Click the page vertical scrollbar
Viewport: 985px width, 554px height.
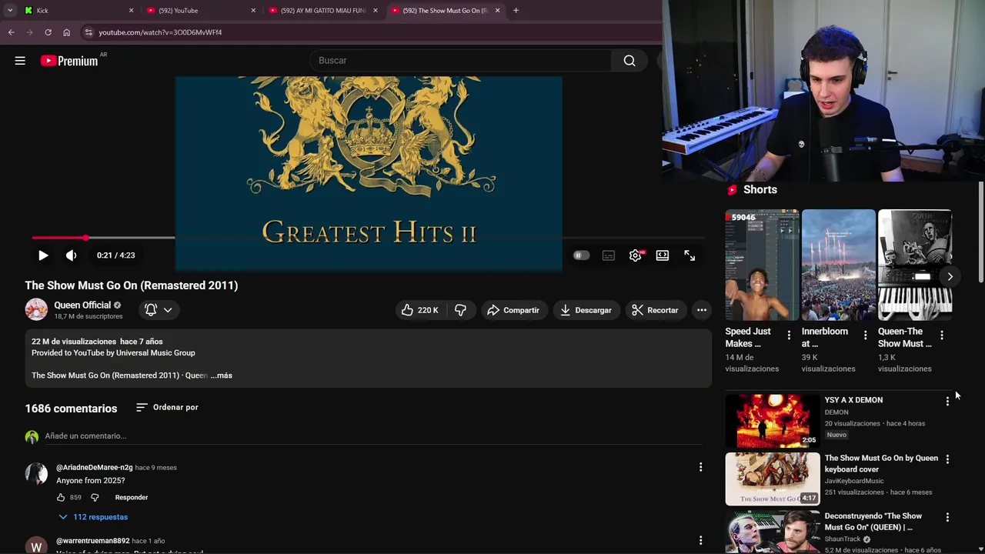tap(980, 231)
